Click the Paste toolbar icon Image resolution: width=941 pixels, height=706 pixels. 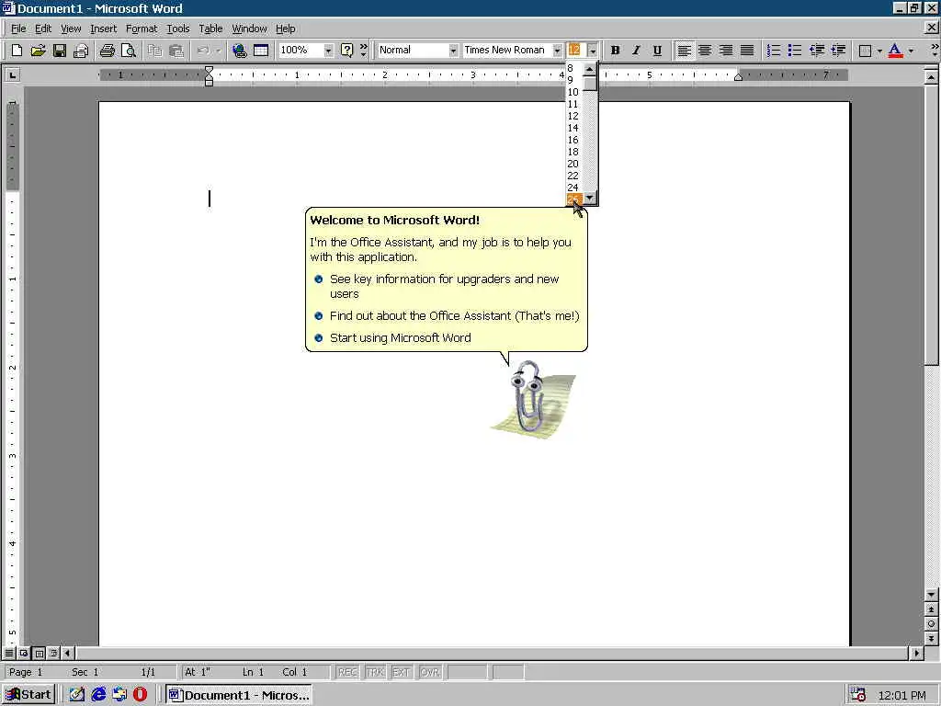176,51
